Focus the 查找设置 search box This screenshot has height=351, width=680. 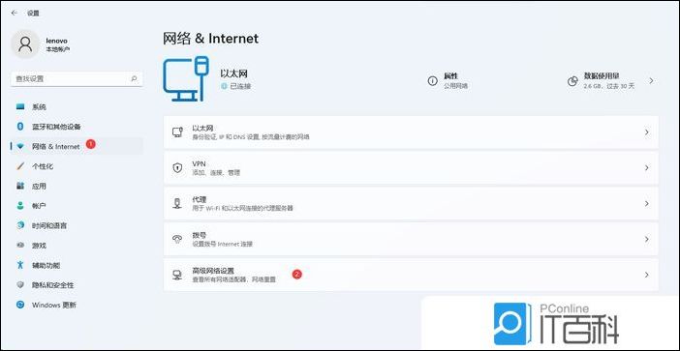[x=77, y=79]
